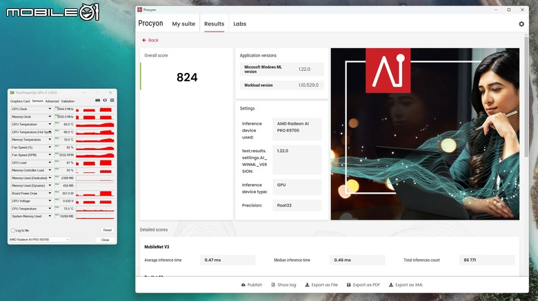Image resolution: width=538 pixels, height=301 pixels.
Task: Click GPU Clock red history graph
Action: pos(95,109)
